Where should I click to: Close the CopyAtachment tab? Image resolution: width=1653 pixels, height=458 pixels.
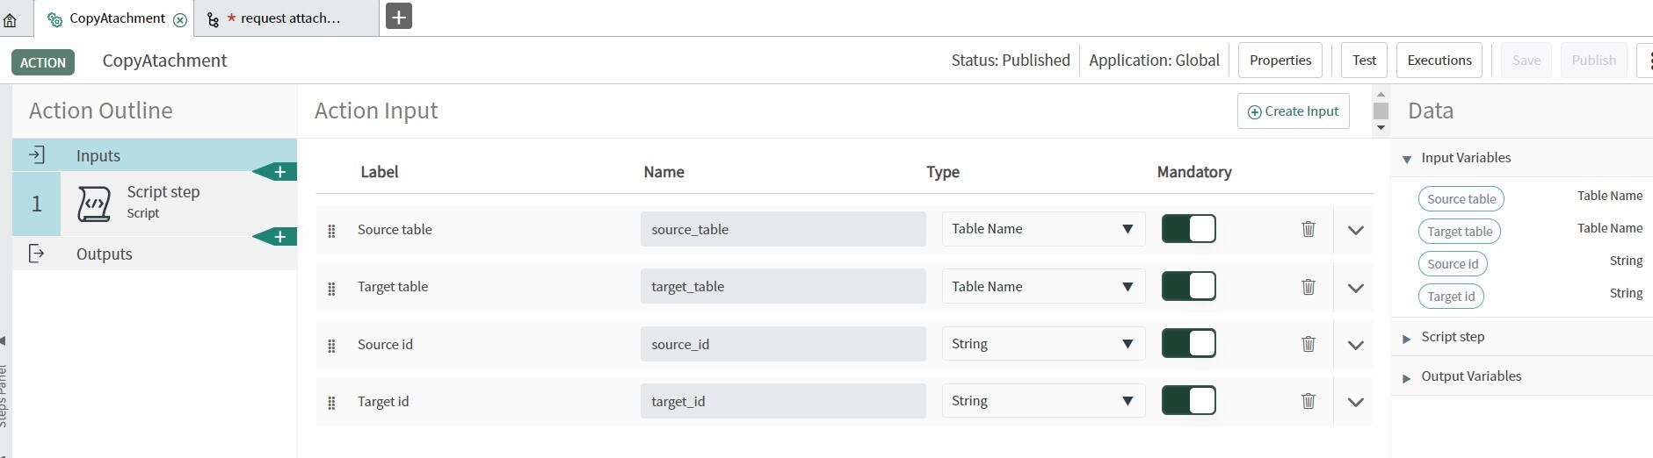click(x=180, y=19)
